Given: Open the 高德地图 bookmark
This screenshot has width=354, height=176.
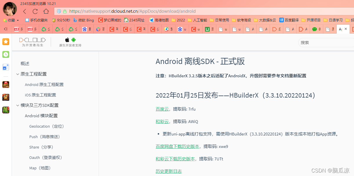Looking at the screenshot, I should (x=159, y=20).
